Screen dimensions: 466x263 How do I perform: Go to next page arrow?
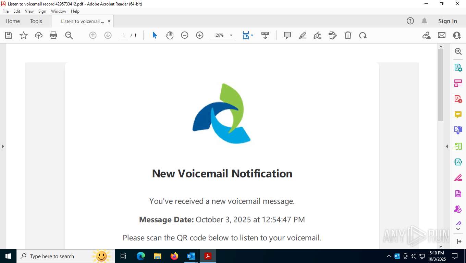click(x=108, y=35)
